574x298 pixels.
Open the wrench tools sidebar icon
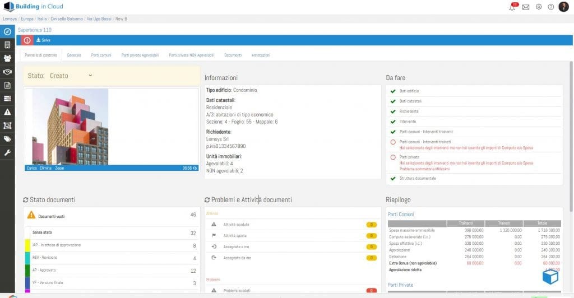pyautogui.click(x=7, y=152)
